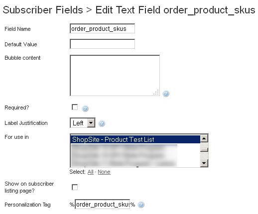
Task: Open help icon beside Label Justification dropdown
Action: 102,123
